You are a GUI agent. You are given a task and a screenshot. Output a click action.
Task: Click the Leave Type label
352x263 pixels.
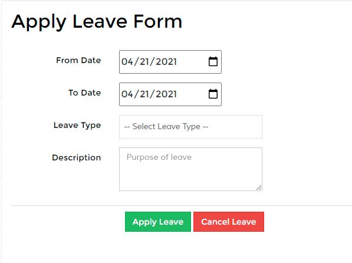(x=77, y=126)
